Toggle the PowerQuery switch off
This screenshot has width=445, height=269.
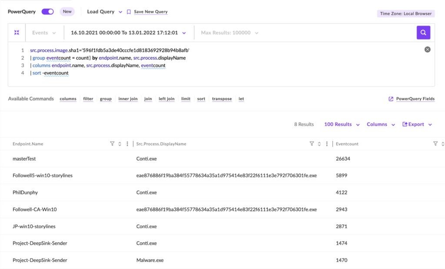[47, 12]
